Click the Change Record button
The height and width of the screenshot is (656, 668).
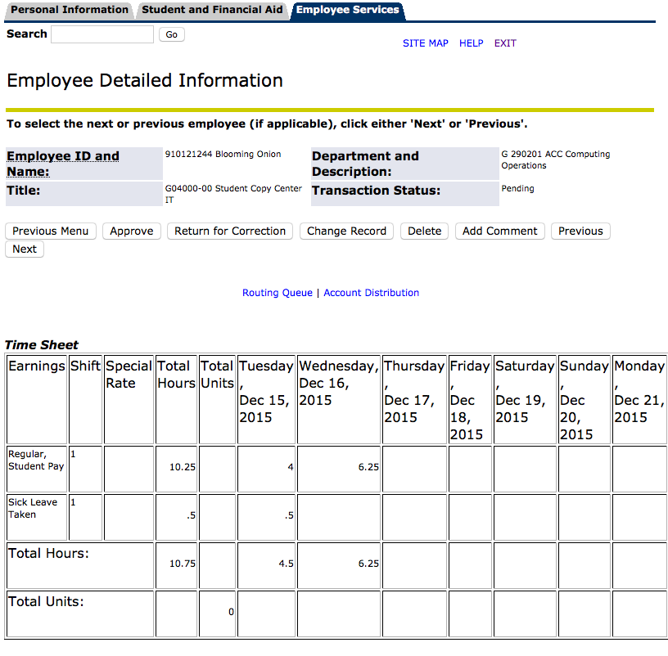346,231
